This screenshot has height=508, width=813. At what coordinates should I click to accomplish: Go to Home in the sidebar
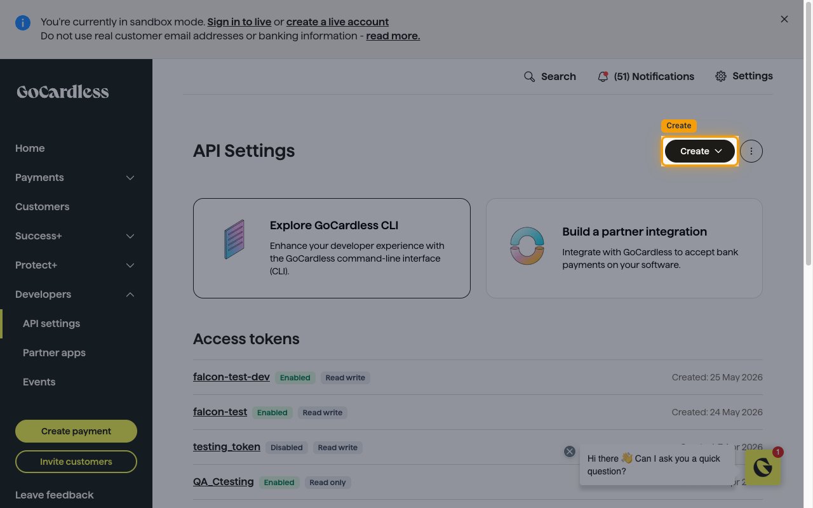pyautogui.click(x=30, y=148)
